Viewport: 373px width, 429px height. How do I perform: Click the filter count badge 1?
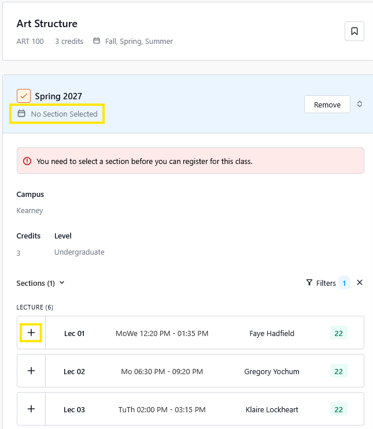pyautogui.click(x=344, y=282)
